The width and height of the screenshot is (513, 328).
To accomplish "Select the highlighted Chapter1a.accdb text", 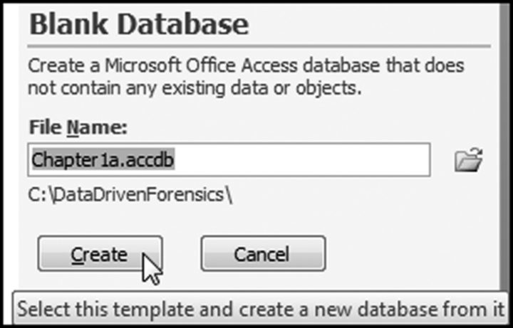I will tap(104, 160).
